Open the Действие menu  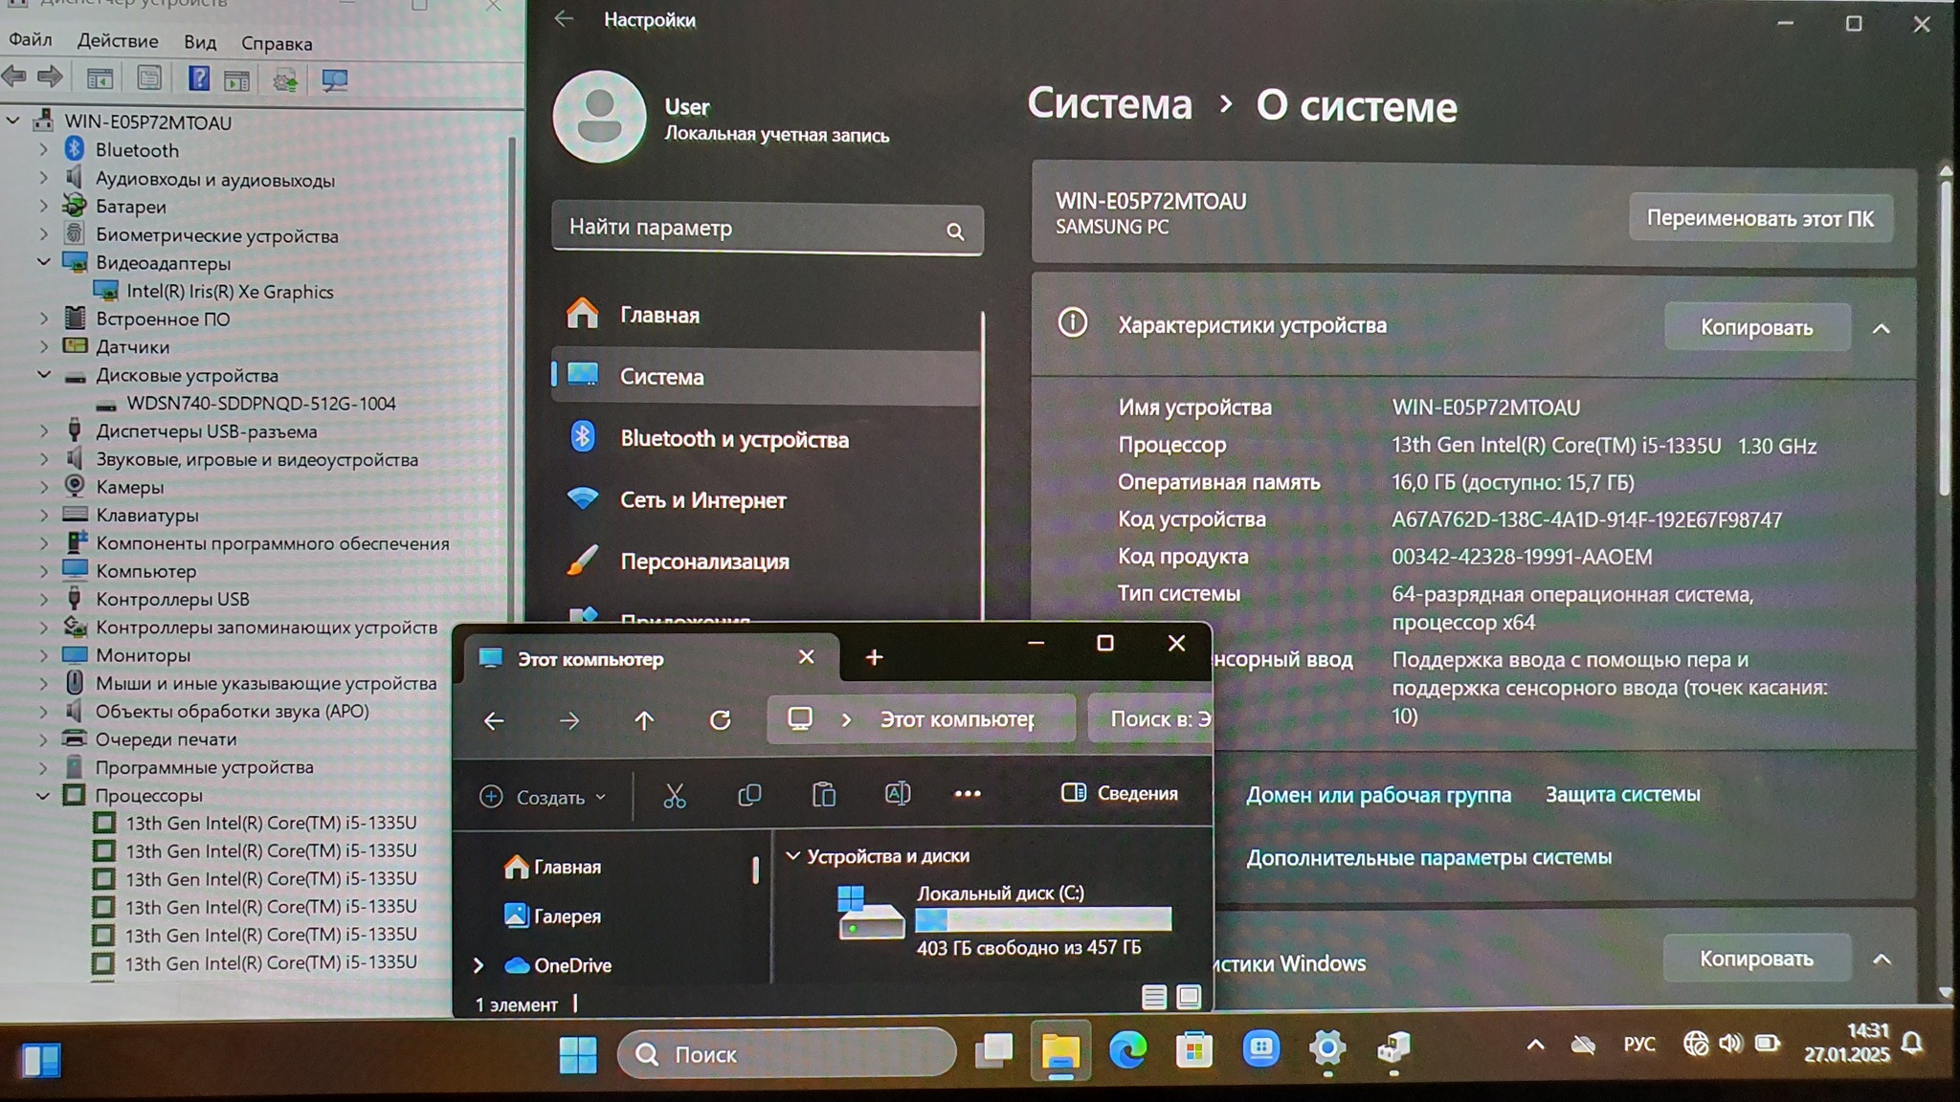coord(118,42)
